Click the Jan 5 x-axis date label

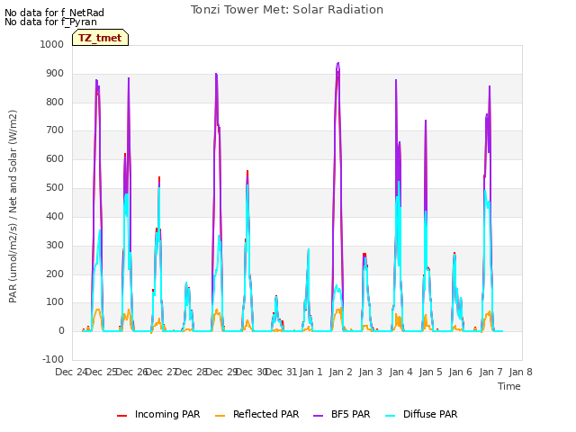pos(430,372)
